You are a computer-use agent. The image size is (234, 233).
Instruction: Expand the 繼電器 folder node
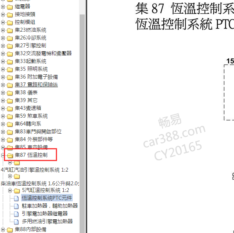pos(3,7)
